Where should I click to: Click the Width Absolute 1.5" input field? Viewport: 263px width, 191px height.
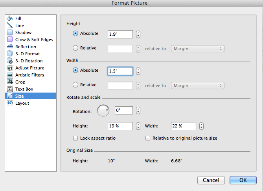(120, 71)
